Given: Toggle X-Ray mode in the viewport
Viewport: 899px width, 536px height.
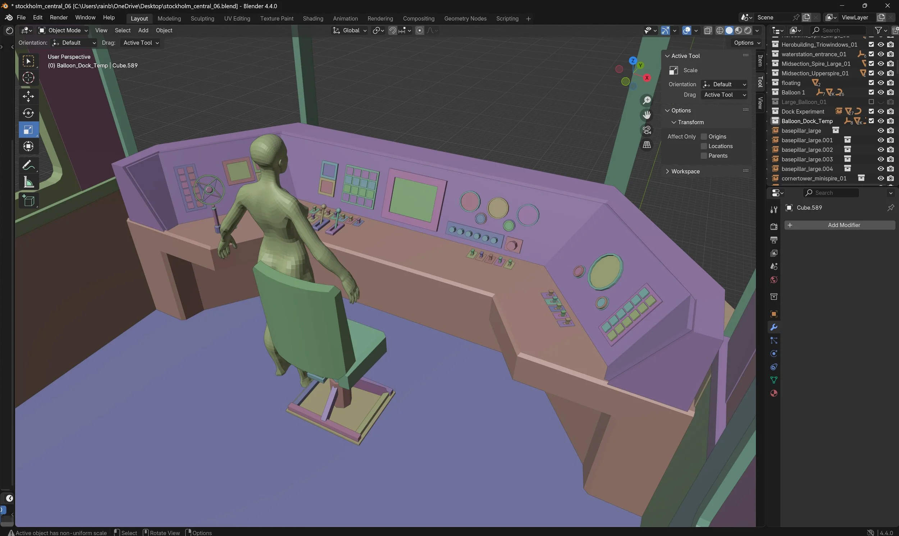Looking at the screenshot, I should point(708,30).
